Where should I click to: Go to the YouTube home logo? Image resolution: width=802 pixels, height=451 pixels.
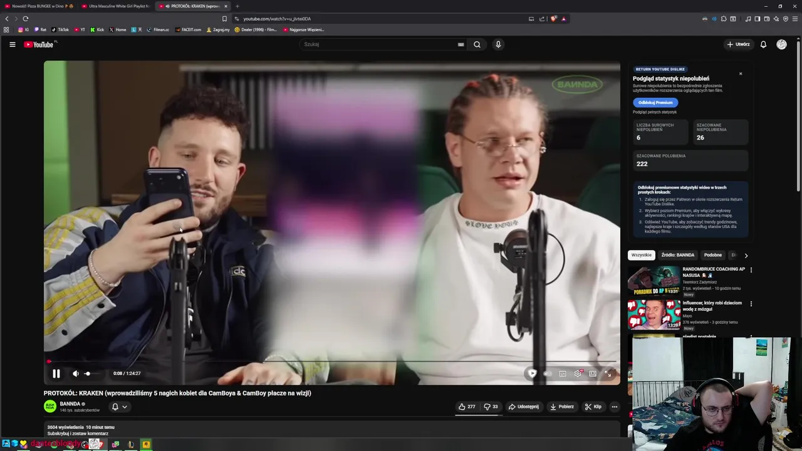point(39,44)
